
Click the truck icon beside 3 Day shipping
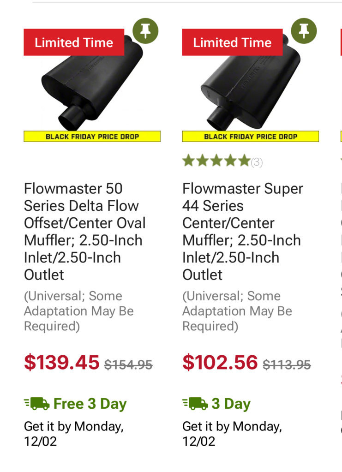point(195,403)
